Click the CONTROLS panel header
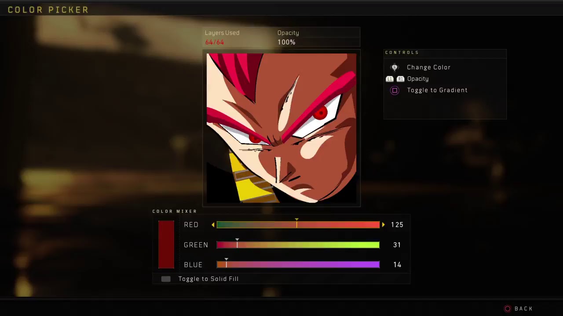 pyautogui.click(x=402, y=52)
